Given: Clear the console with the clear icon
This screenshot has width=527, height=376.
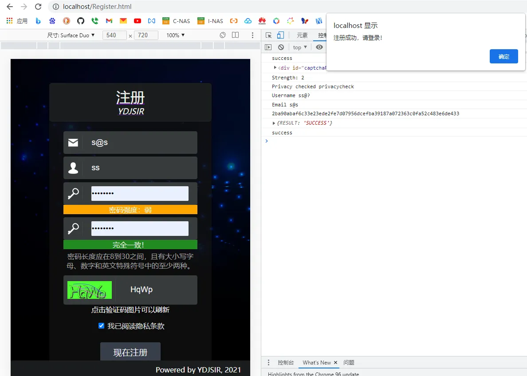Looking at the screenshot, I should click(281, 47).
